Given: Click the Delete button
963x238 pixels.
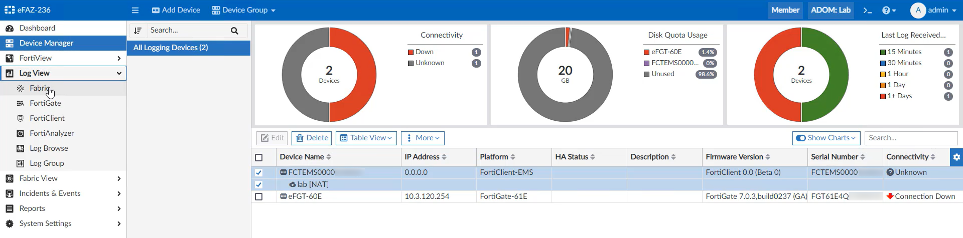Looking at the screenshot, I should click(312, 138).
